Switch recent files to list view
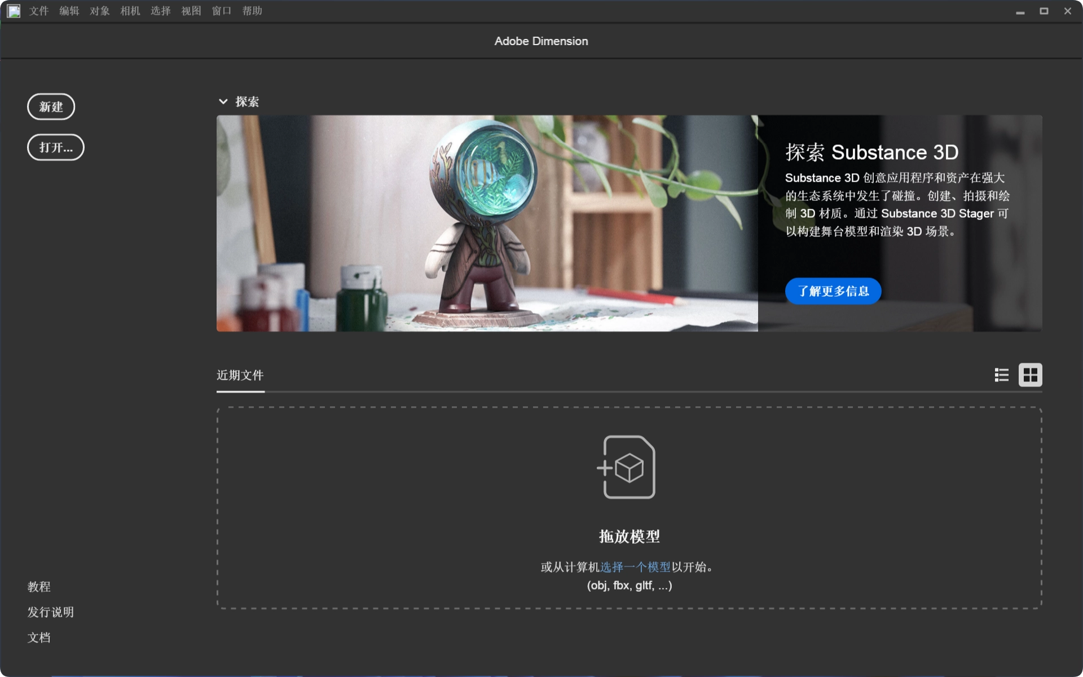The height and width of the screenshot is (677, 1083). 1001,375
